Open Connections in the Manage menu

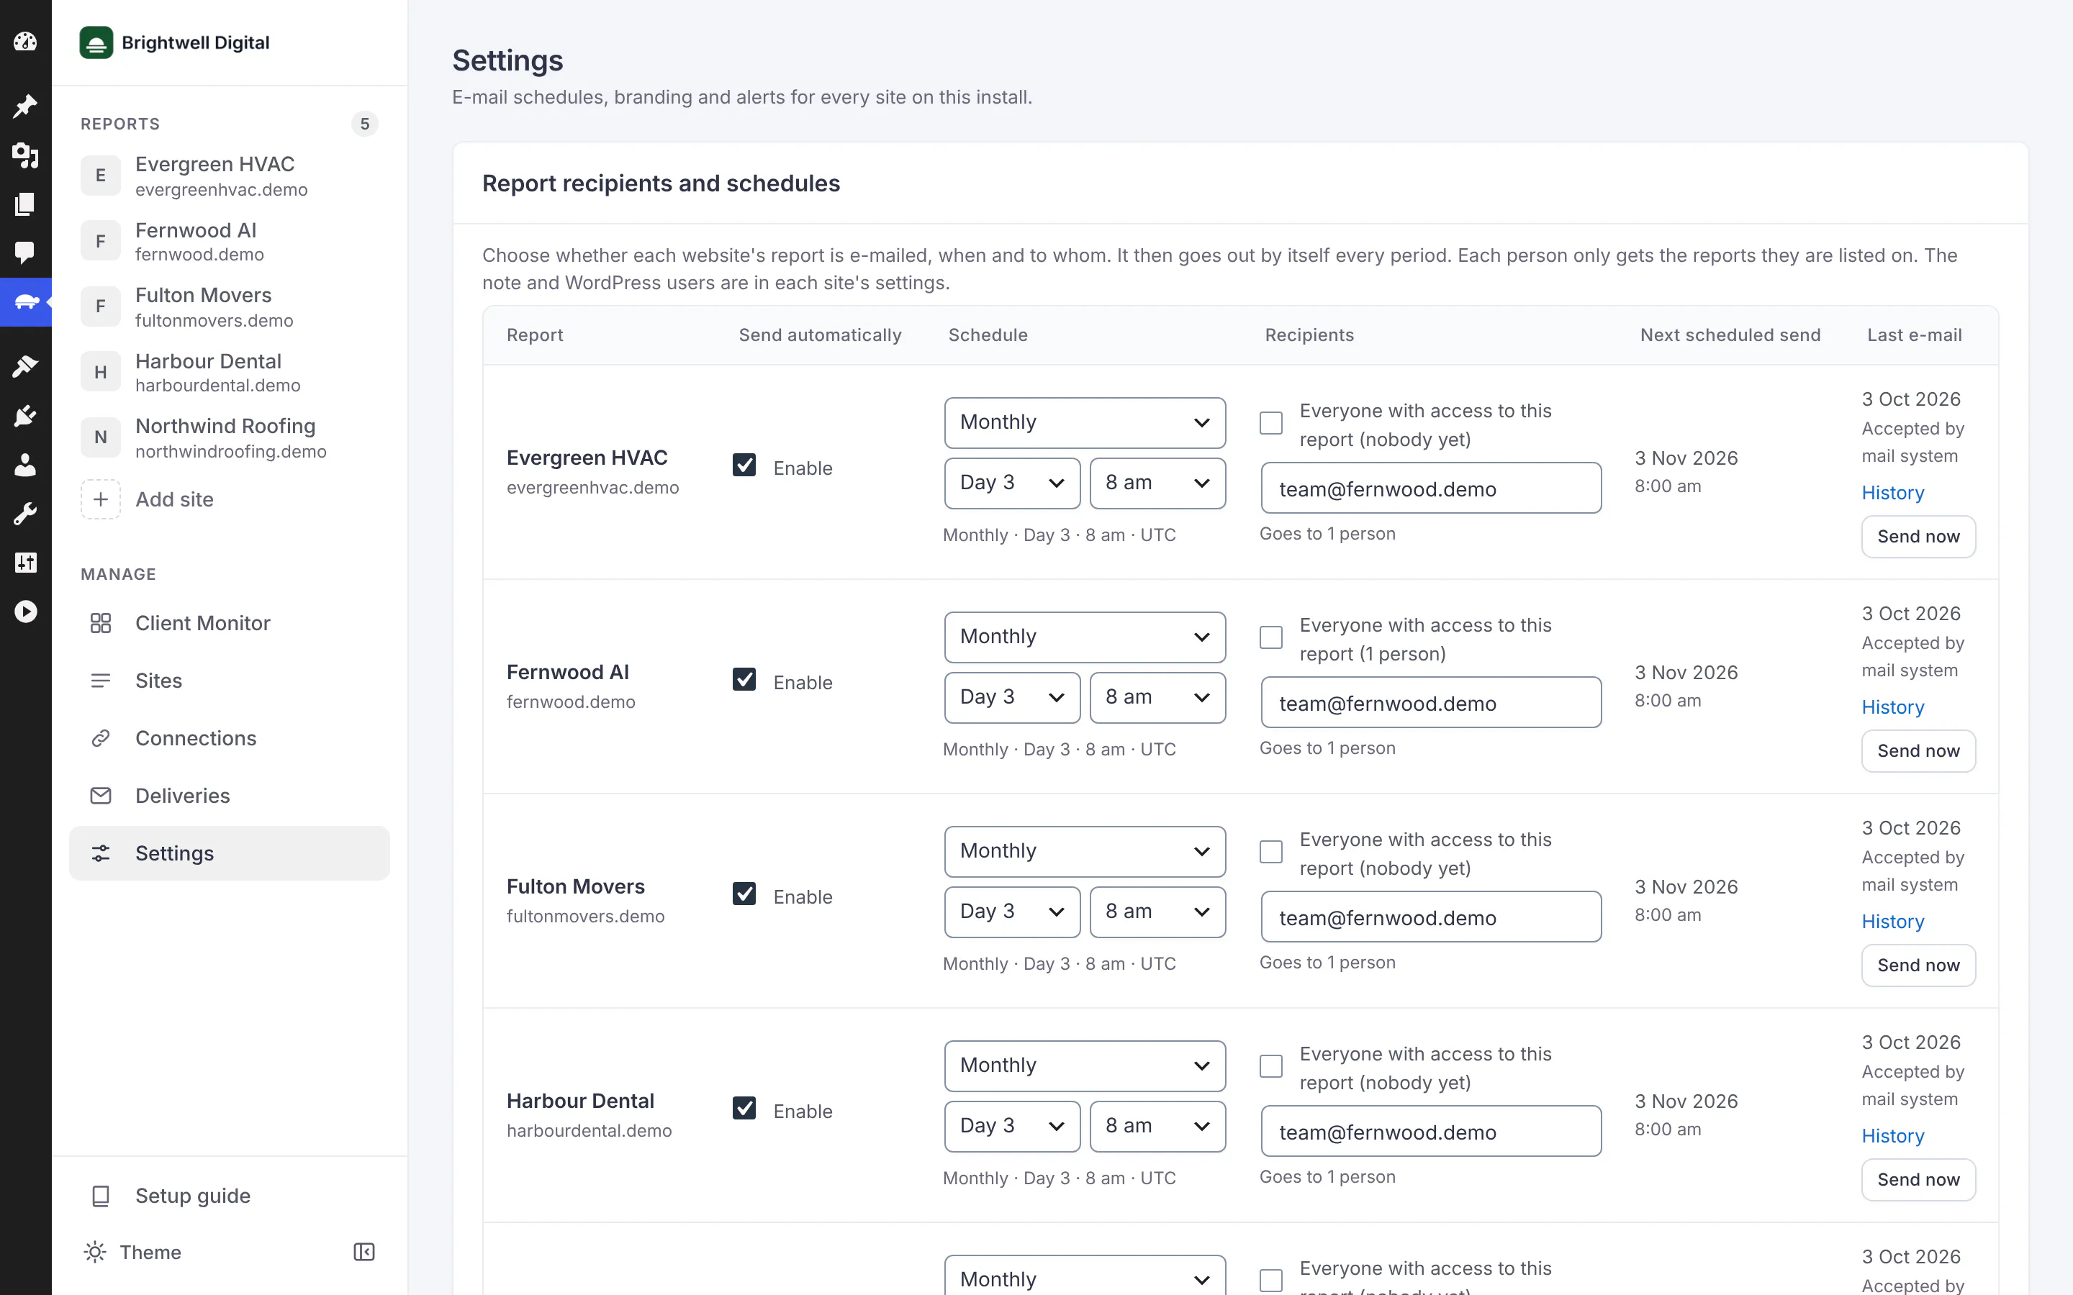[230, 738]
